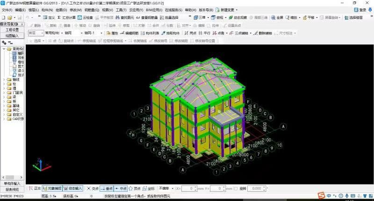Click the 工程设置 project settings button

coord(12,29)
